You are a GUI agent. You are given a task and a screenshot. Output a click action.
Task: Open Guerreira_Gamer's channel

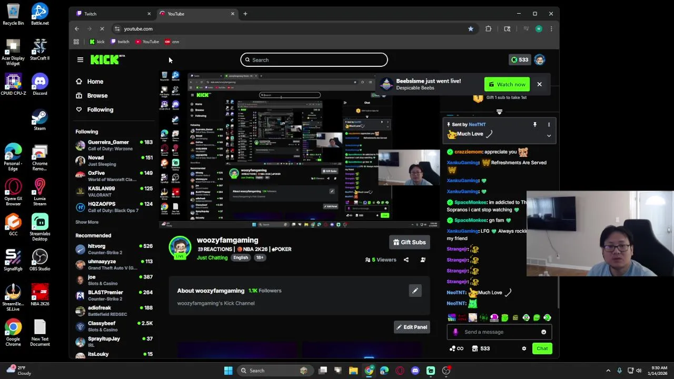click(114, 145)
